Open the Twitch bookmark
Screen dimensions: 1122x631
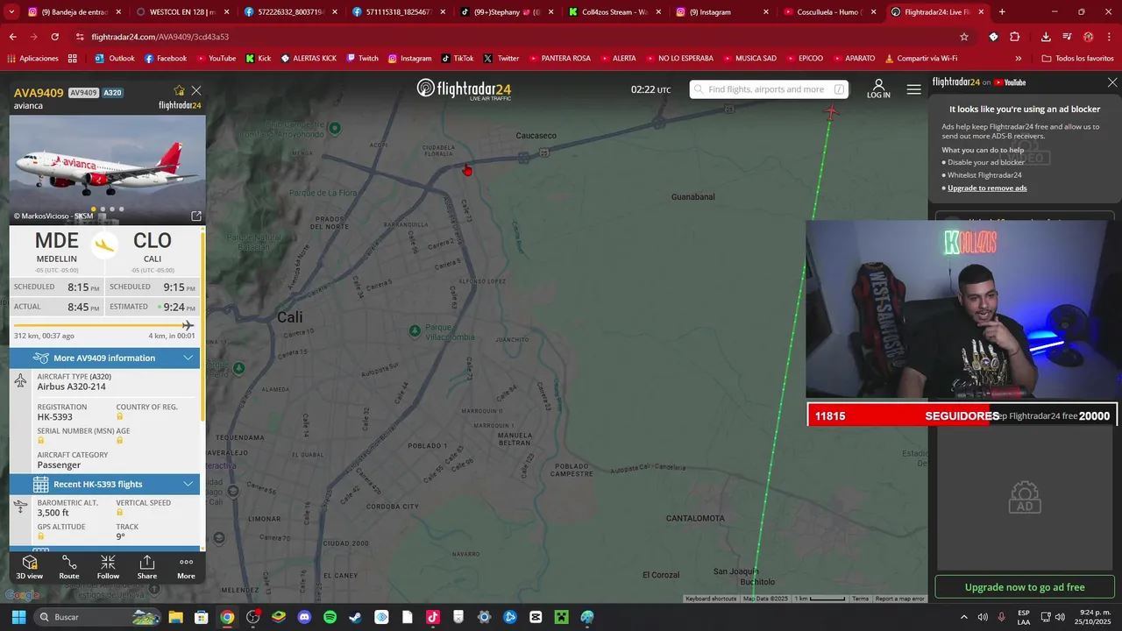[362, 59]
